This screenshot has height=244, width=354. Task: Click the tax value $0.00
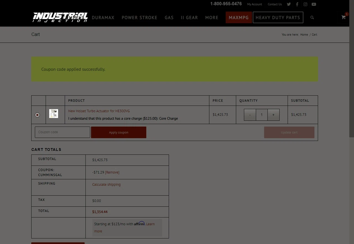click(97, 201)
